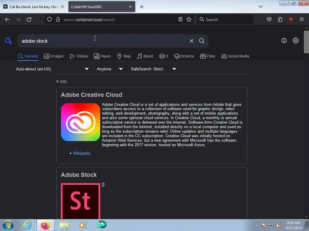Close the CollabVM SearXNG tab

[x=130, y=7]
